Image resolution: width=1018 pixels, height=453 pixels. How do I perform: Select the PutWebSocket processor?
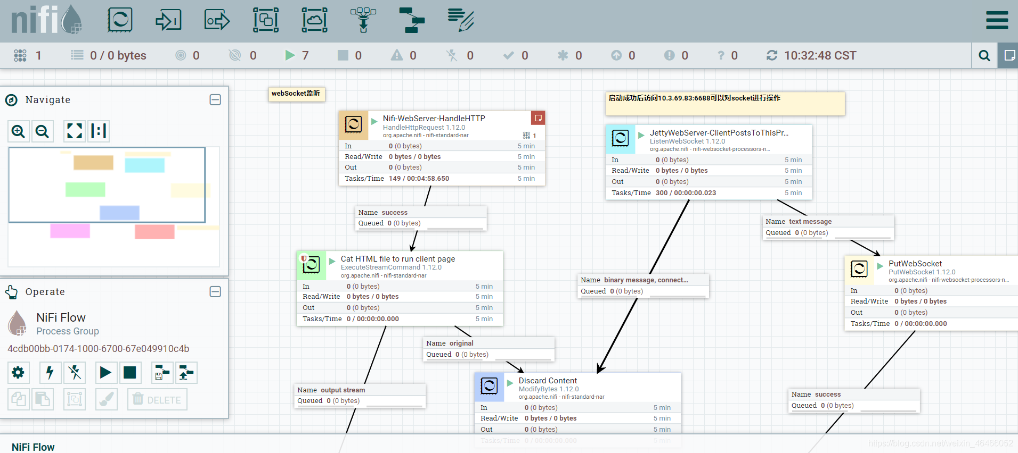(931, 293)
